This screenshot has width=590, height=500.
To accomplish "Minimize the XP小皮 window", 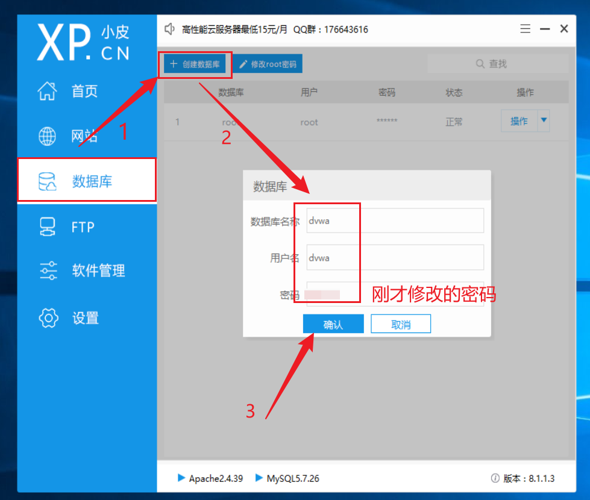I will pos(545,28).
